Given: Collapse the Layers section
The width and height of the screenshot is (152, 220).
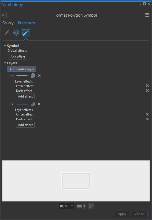Looking at the screenshot, I should click(5, 63).
